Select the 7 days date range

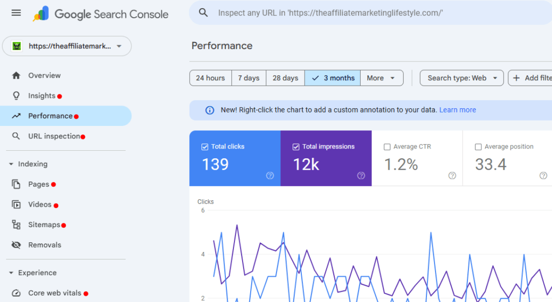click(x=249, y=78)
